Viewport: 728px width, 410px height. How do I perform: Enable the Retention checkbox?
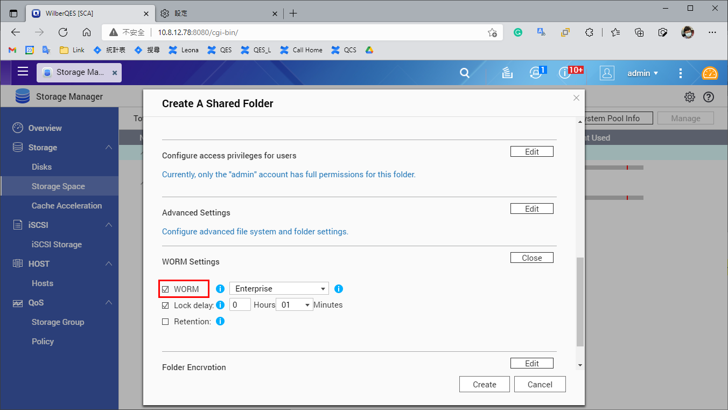coord(166,322)
